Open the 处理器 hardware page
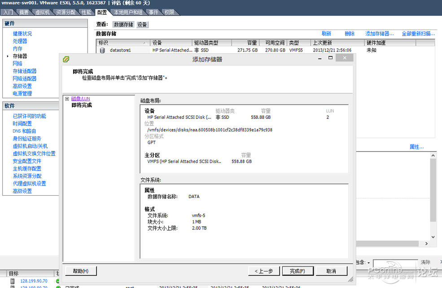The image size is (442, 288). tap(20, 41)
